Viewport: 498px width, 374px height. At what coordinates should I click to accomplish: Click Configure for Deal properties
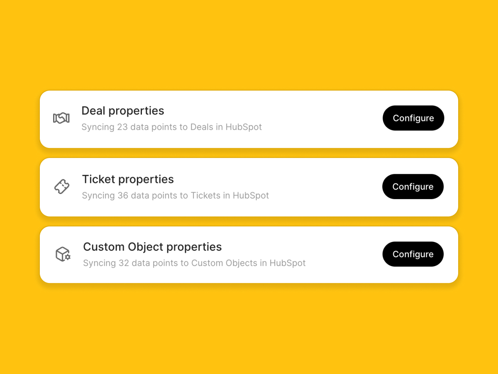click(413, 118)
